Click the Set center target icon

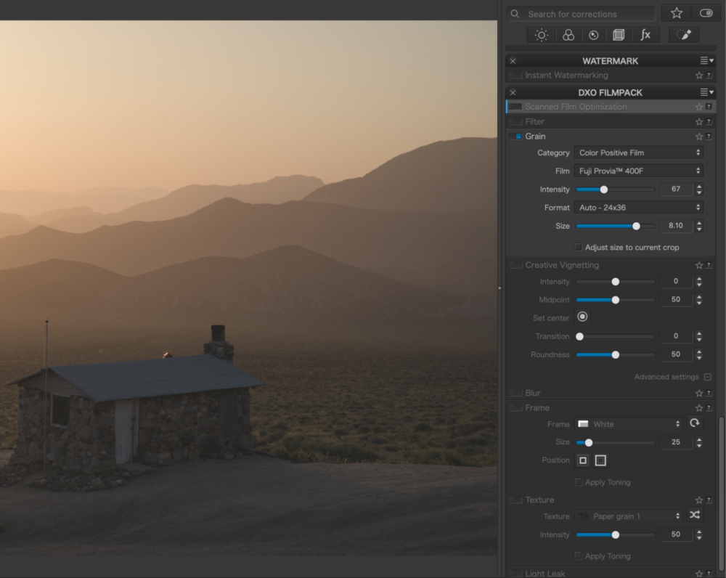(582, 317)
